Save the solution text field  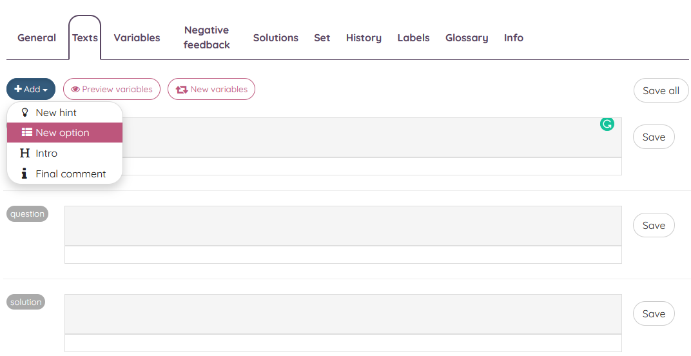click(x=653, y=313)
